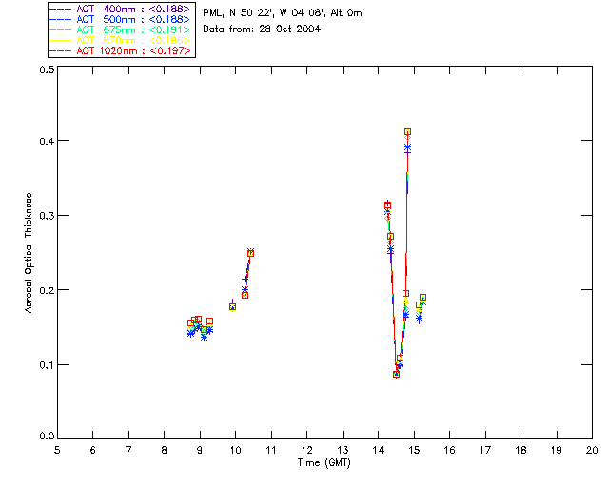Image resolution: width=609 pixels, height=487 pixels.
Task: Click the hour 8 x-axis label
Action: [165, 450]
